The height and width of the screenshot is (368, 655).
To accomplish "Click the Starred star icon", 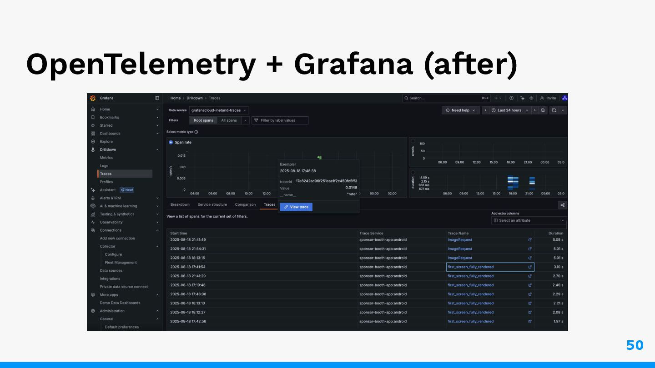I will tap(93, 125).
